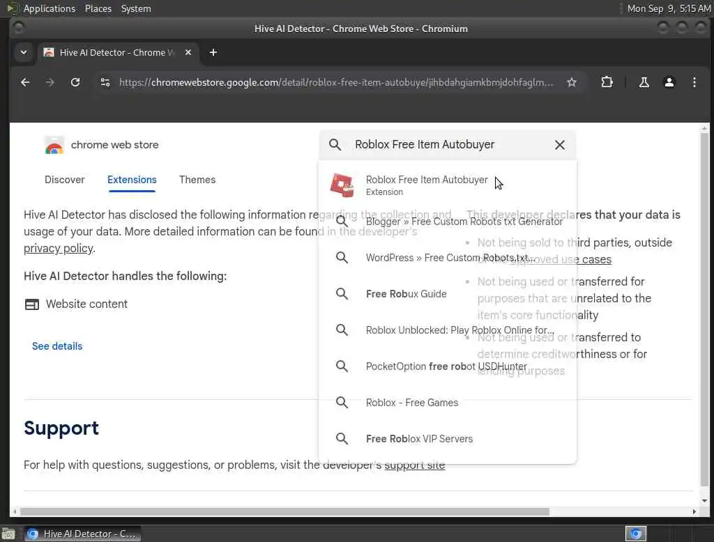Choose WordPress Free Custom Robots.txt suggestion
The image size is (714, 542).
448,258
